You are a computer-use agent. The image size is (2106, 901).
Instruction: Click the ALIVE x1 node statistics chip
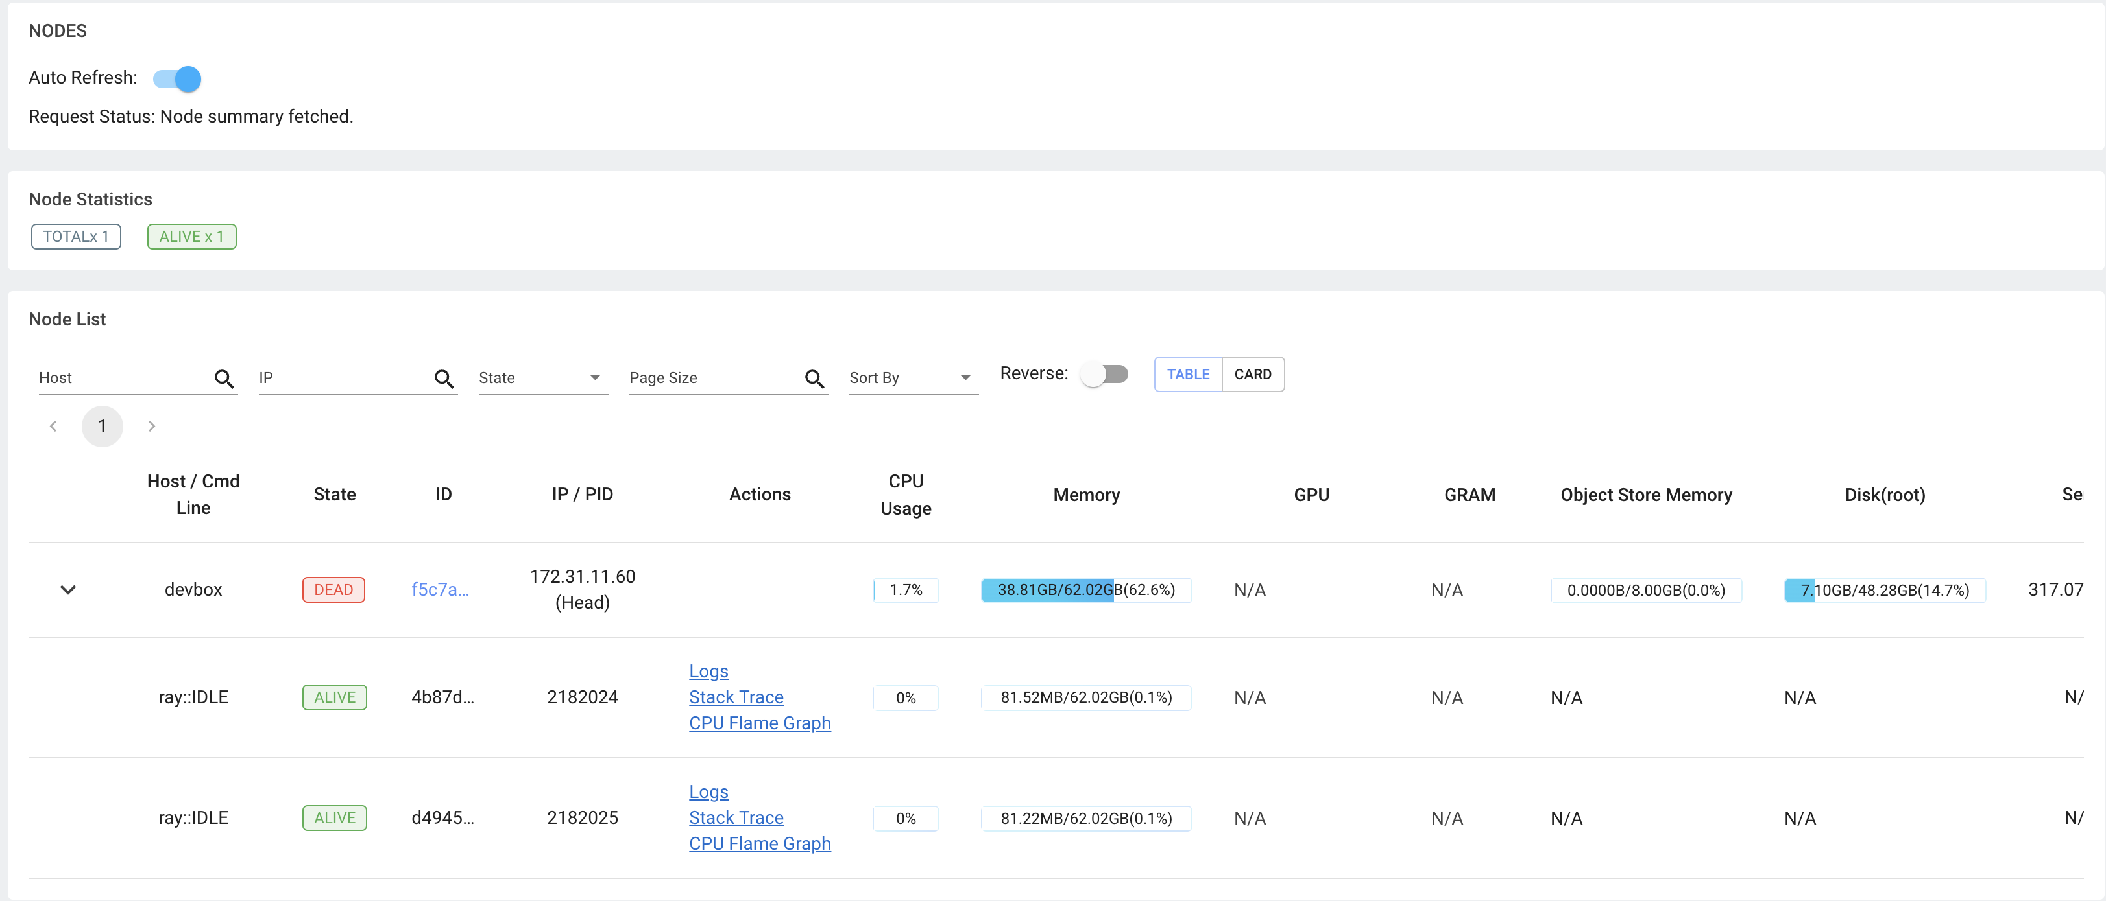pyautogui.click(x=191, y=236)
